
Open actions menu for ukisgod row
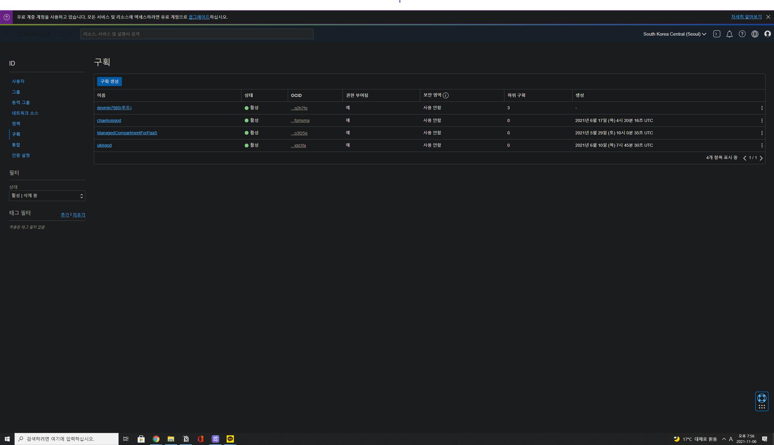click(762, 146)
